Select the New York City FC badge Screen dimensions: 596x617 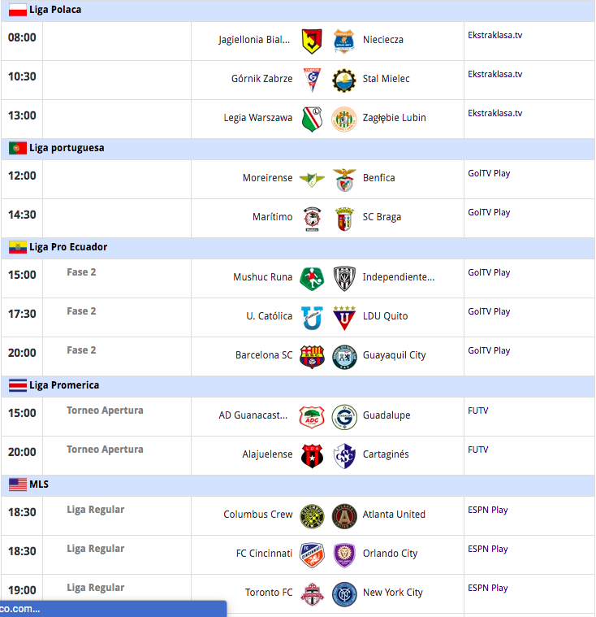(344, 594)
